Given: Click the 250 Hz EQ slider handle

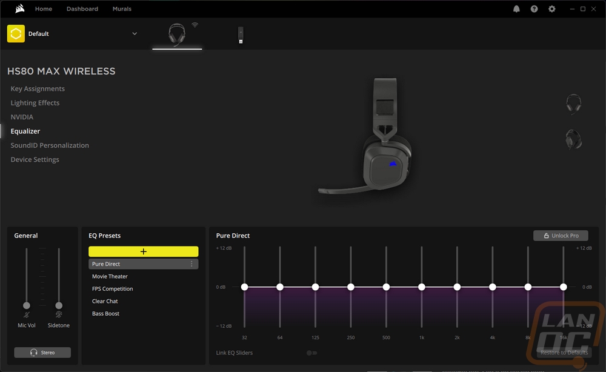Looking at the screenshot, I should [x=350, y=287].
